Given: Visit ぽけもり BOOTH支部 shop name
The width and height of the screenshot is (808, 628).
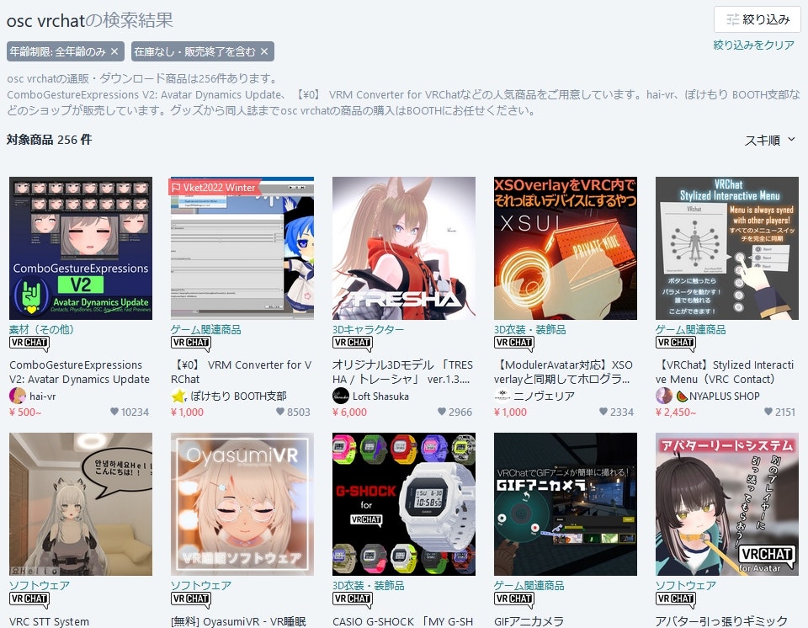Looking at the screenshot, I should 238,396.
